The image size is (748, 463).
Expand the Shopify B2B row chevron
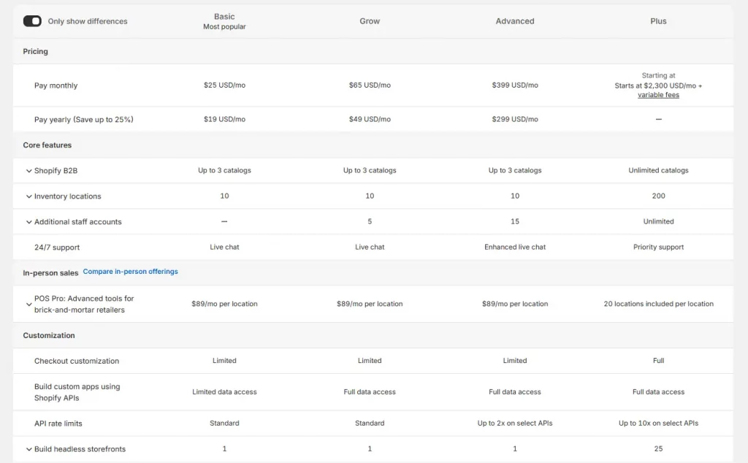(x=28, y=171)
